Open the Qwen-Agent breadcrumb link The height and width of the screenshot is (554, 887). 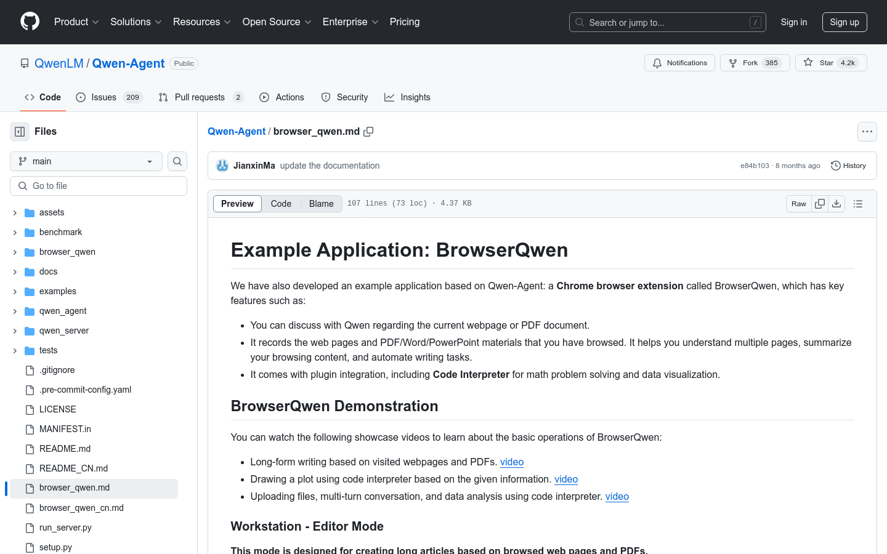point(237,131)
